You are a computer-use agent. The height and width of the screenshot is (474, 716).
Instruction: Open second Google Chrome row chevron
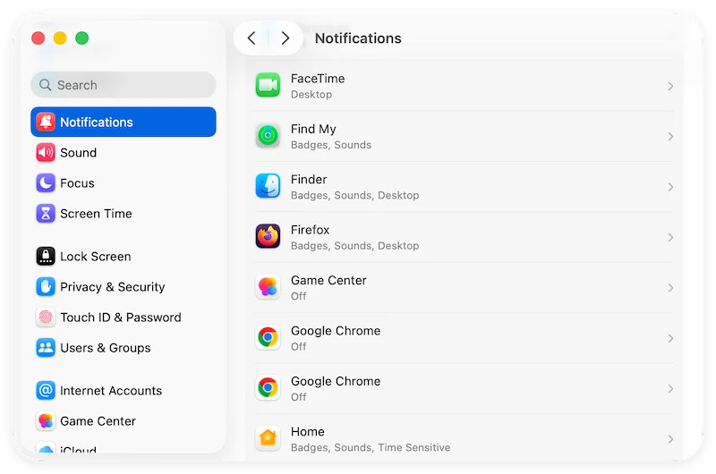coord(669,389)
